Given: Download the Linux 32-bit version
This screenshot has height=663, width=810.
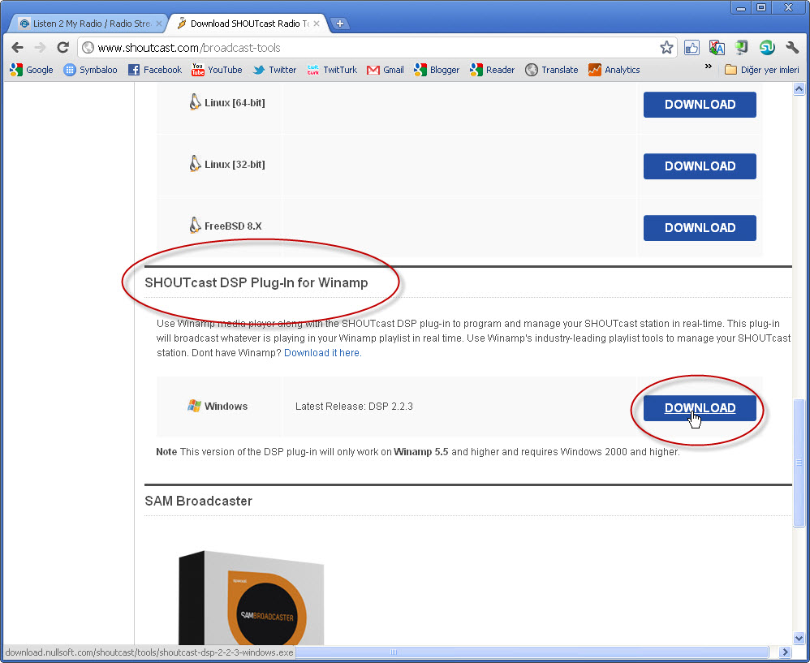Looking at the screenshot, I should (x=700, y=166).
